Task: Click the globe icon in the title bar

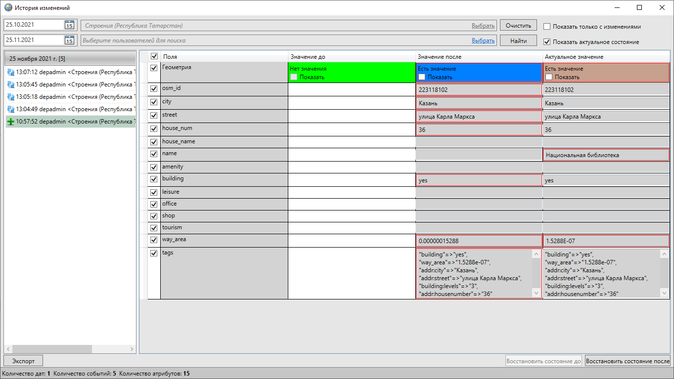Action: point(8,8)
